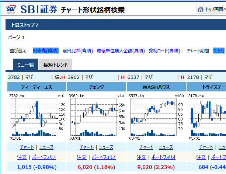The image size is (226, 174).
Task: Click the home icon for top screen
Action: click(x=200, y=9)
